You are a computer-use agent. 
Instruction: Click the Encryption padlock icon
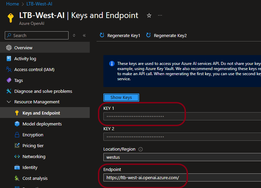(17, 135)
